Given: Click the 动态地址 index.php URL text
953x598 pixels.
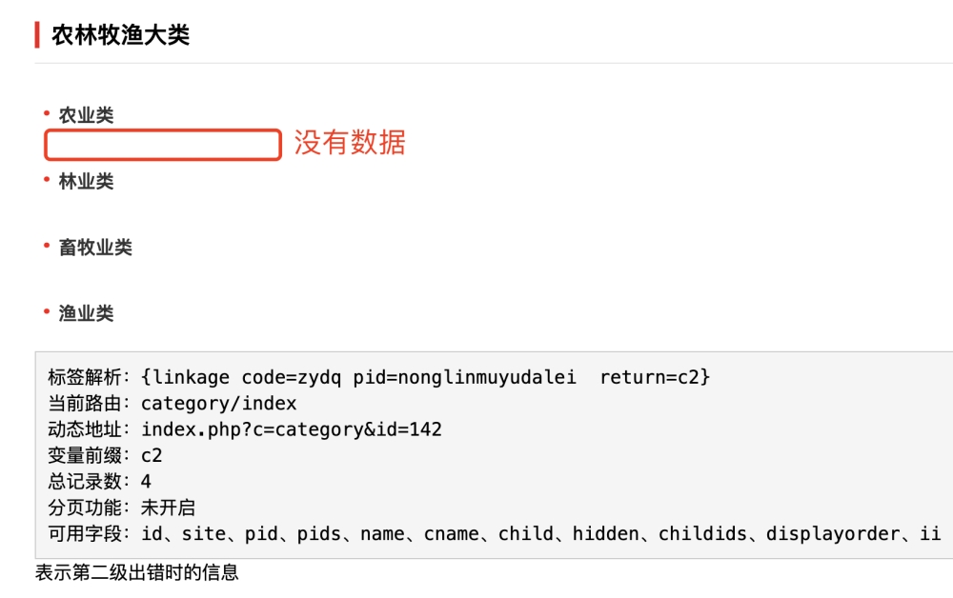Looking at the screenshot, I should 292,429.
